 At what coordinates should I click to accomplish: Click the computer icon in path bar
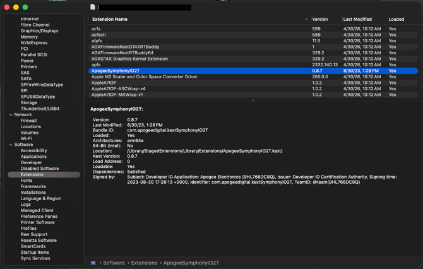click(93, 263)
